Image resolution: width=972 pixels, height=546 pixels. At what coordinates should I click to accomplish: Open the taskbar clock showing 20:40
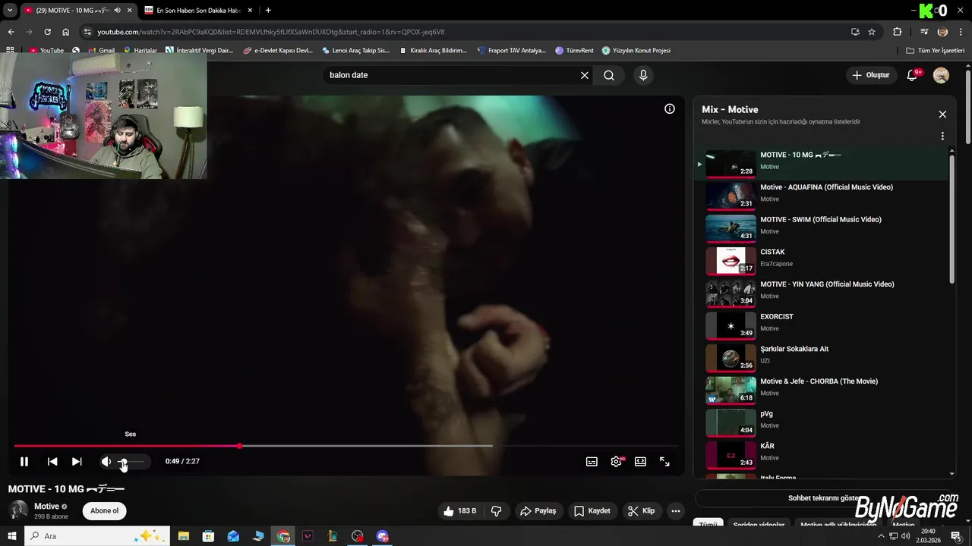click(927, 536)
